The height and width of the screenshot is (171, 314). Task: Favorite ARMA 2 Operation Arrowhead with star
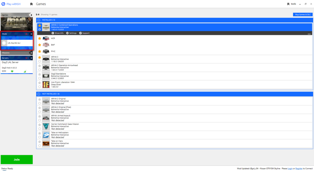[x=40, y=66]
